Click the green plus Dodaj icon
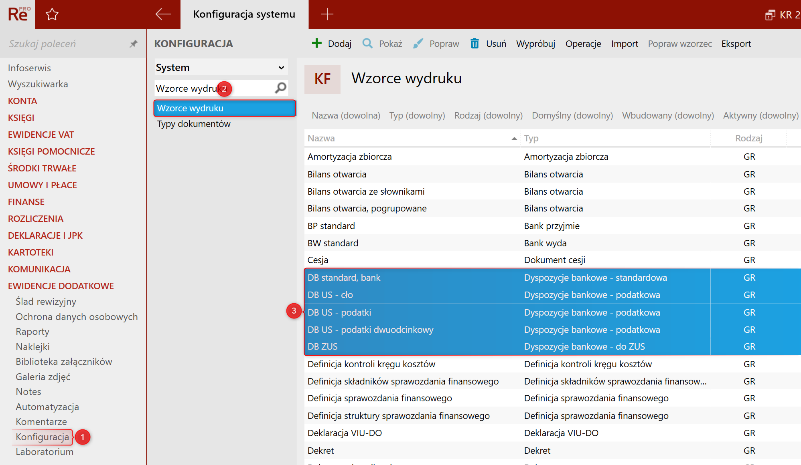This screenshot has width=801, height=465. (x=317, y=43)
